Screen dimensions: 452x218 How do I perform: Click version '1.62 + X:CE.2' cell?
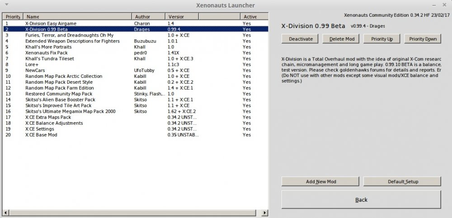[182, 111]
